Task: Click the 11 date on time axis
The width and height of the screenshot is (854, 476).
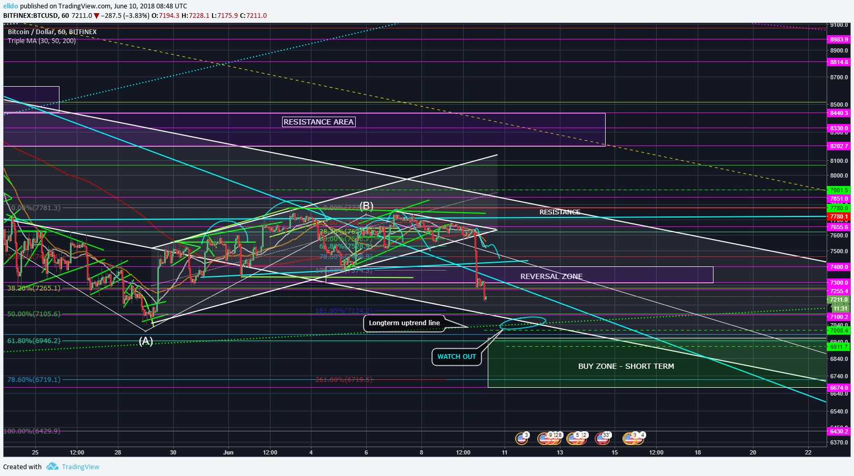Action: tap(505, 452)
